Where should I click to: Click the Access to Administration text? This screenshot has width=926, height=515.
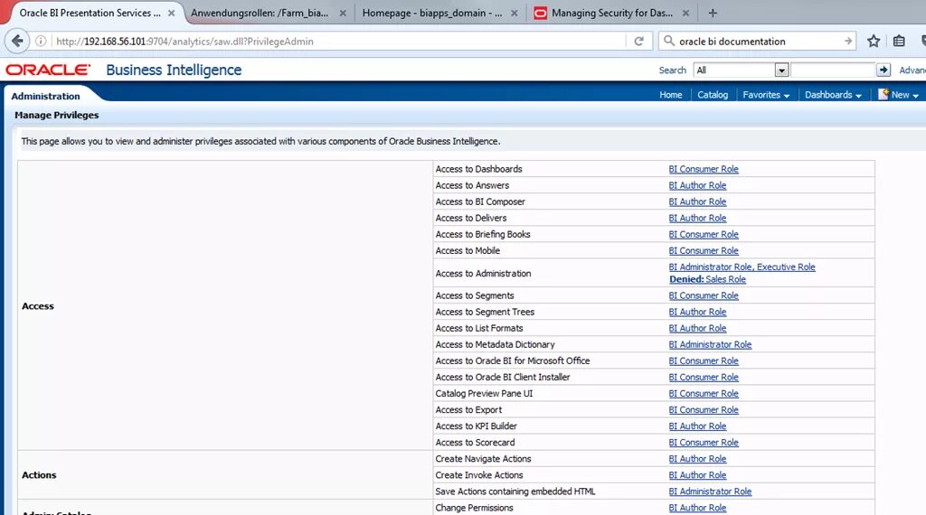click(483, 274)
